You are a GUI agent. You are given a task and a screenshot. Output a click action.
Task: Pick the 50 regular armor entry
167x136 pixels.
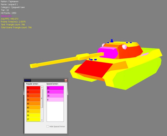[33, 100]
